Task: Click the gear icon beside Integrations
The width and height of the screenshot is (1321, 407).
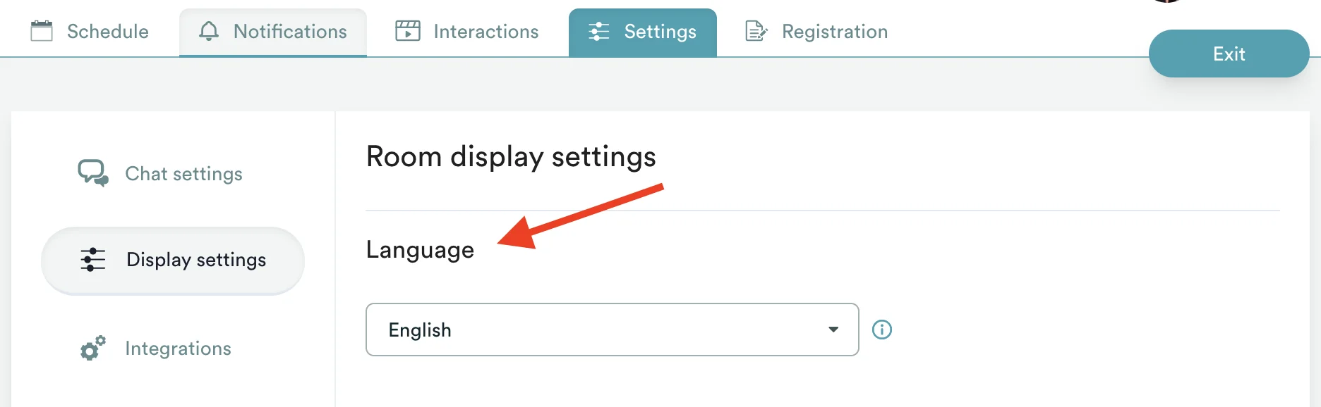Action: pyautogui.click(x=91, y=348)
